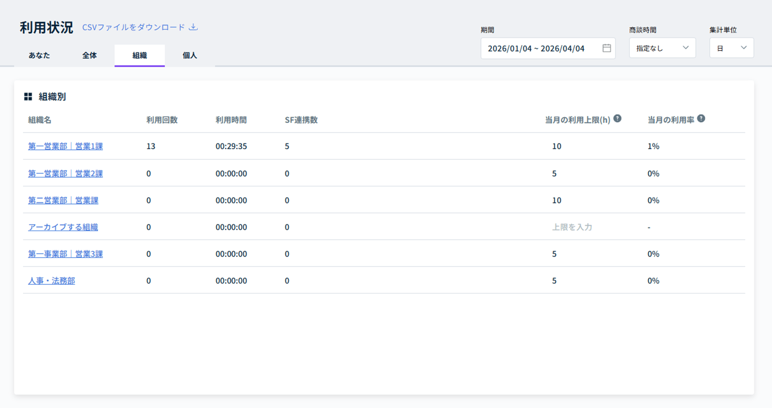772x408 pixels.
Task: Open 人事・法務部 organization link
Action: tap(51, 281)
